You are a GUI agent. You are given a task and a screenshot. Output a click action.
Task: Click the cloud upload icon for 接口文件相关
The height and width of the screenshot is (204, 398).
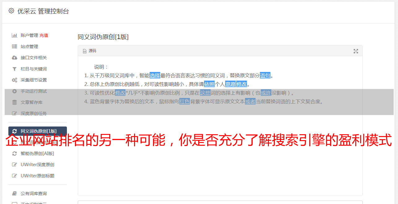click(x=14, y=58)
